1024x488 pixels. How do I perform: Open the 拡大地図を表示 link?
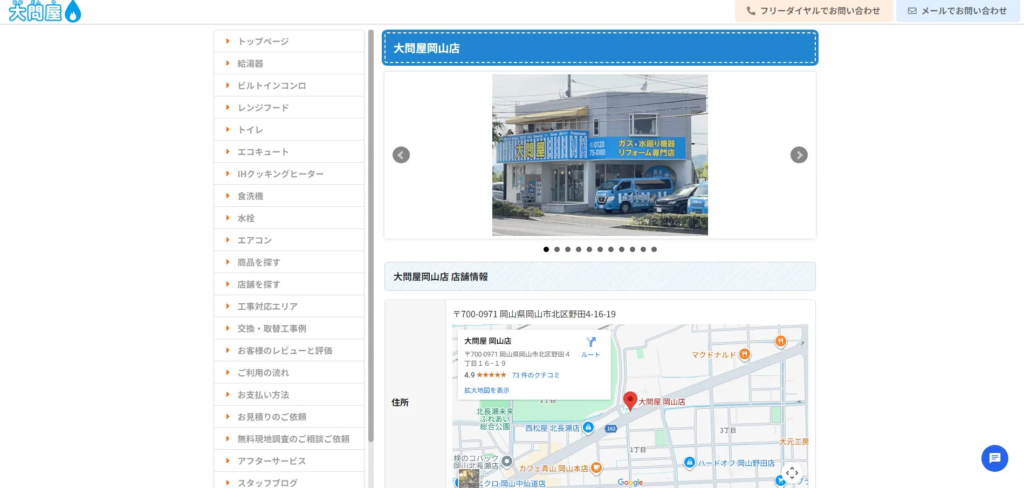(x=486, y=391)
